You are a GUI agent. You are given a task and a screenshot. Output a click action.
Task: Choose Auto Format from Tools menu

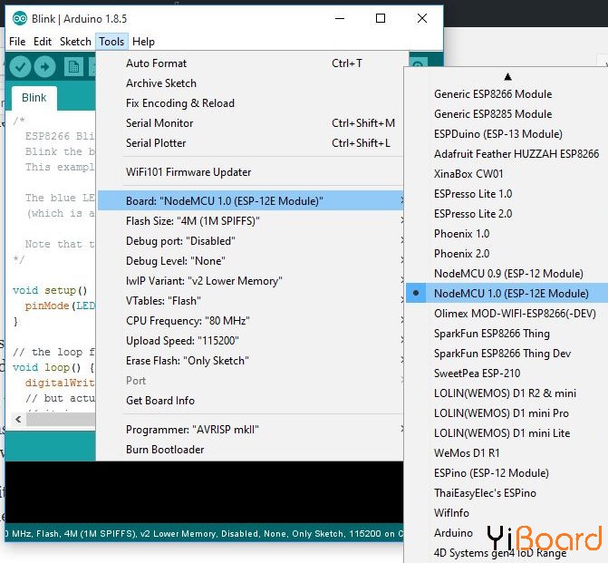point(250,63)
